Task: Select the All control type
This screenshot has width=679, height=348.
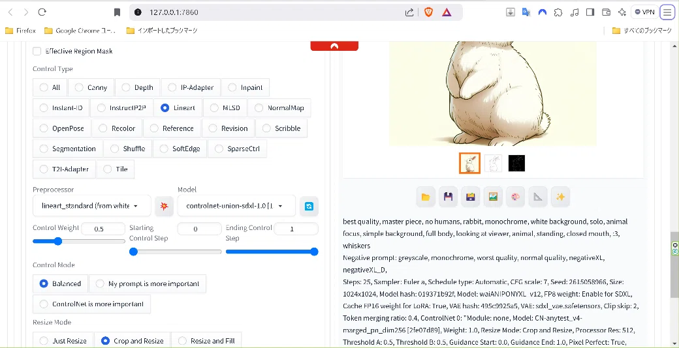Action: point(50,87)
